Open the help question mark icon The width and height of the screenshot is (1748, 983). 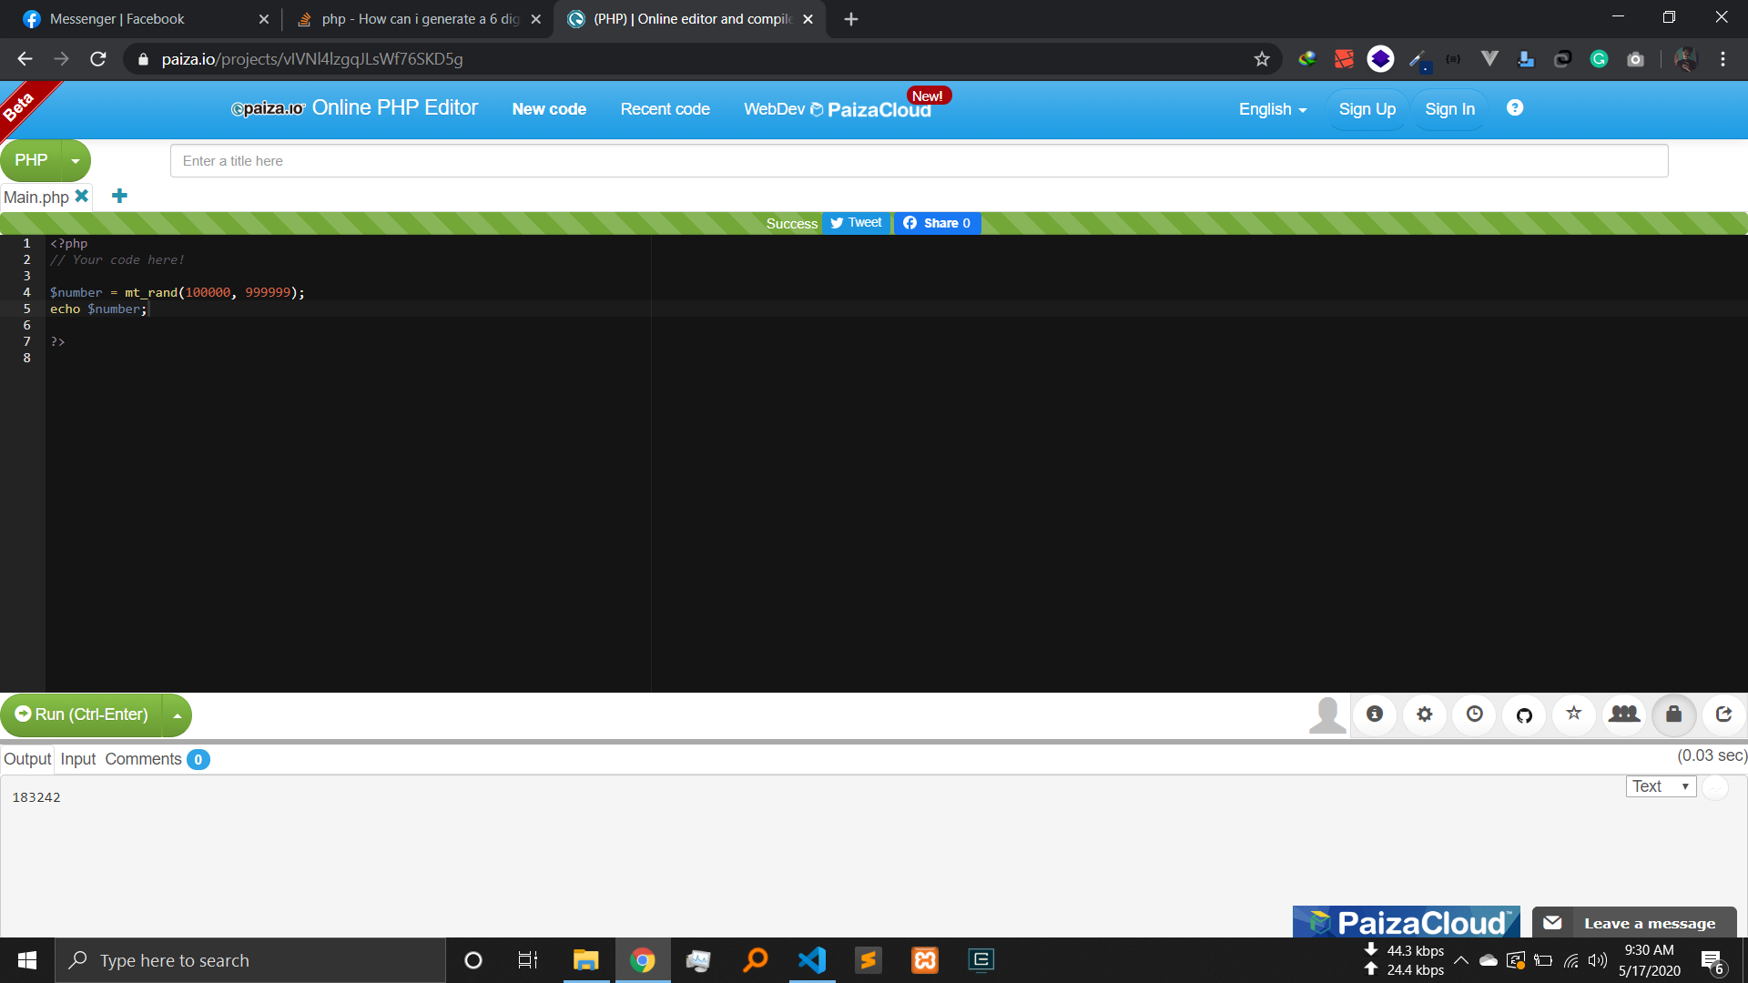pos(1515,108)
